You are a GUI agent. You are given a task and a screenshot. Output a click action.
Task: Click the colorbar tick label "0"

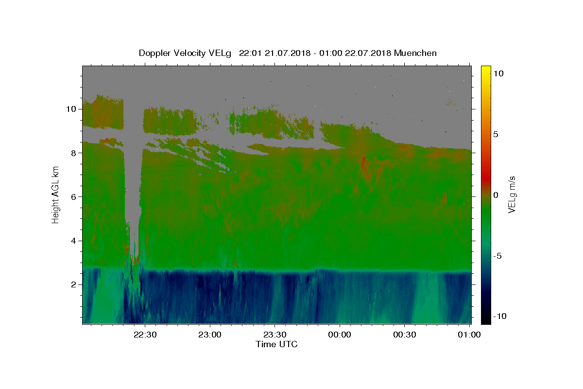click(496, 195)
